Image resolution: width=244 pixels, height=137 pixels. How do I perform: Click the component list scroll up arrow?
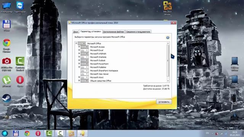pos(168,43)
